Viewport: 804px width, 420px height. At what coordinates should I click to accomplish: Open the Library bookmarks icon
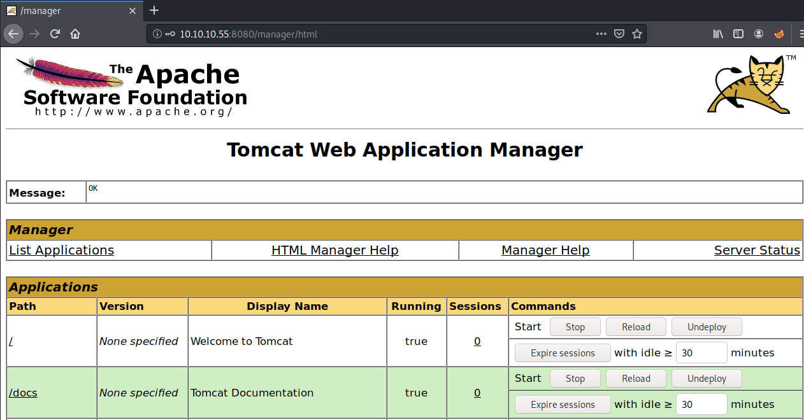tap(718, 34)
